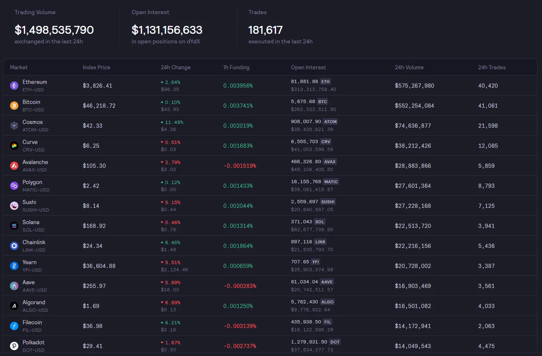The image size is (542, 356).
Task: Sort by the 24h Change column header
Action: point(175,67)
